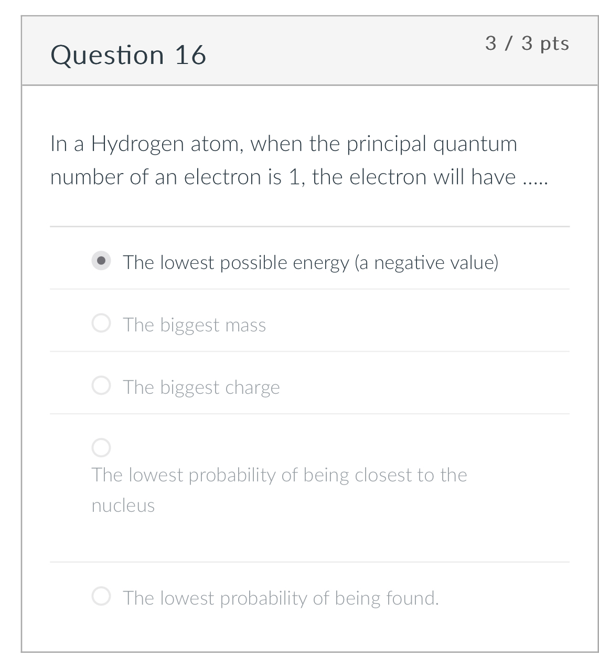Click the last answer's radio circle

coord(101,596)
